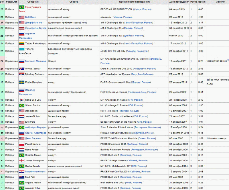The image size is (229, 190).
Task: Click the Lithuanian flag beside Тадас Римкявичус
Action: tap(21, 44)
